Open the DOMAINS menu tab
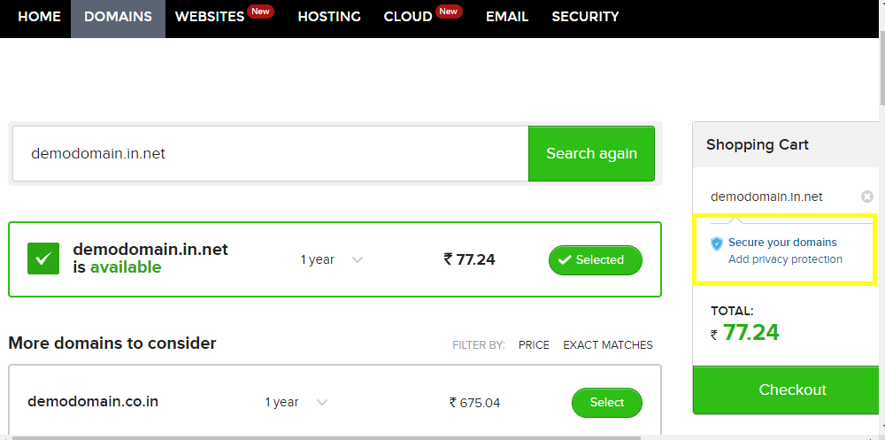This screenshot has height=440, width=885. click(118, 17)
